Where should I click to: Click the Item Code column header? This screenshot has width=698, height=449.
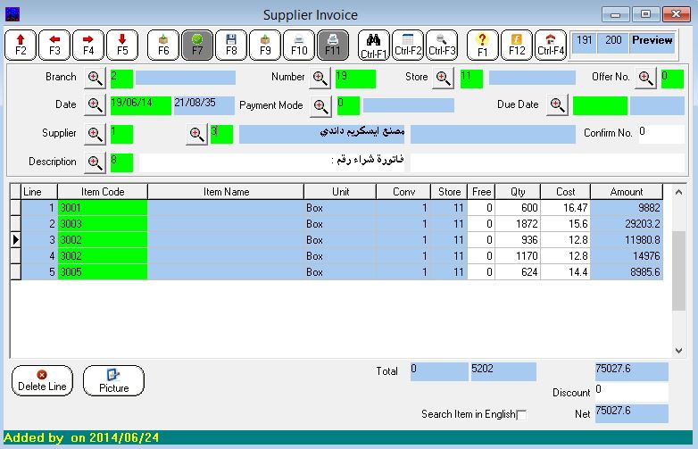[103, 192]
